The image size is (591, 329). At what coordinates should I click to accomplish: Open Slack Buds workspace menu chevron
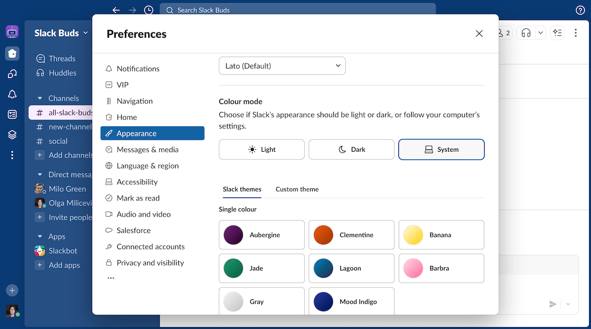point(86,33)
